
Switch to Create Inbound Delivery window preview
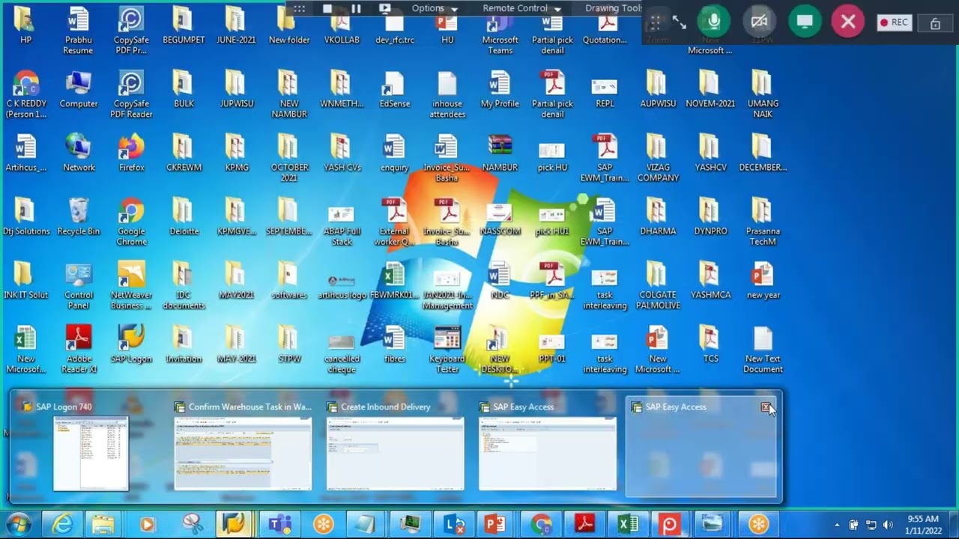click(x=395, y=446)
